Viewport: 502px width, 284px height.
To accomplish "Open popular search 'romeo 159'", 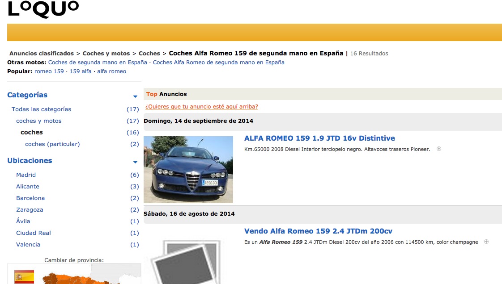I will point(49,71).
